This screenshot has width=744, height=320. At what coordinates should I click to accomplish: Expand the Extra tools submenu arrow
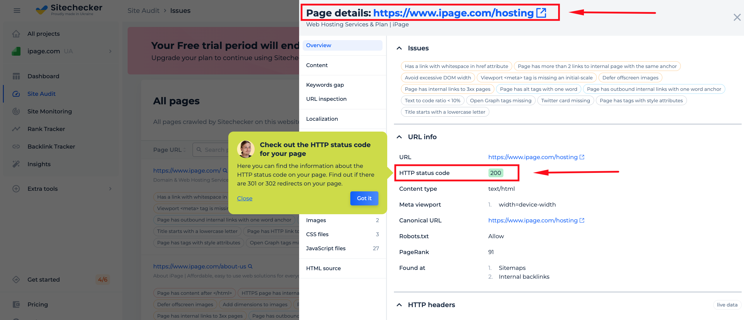[110, 189]
